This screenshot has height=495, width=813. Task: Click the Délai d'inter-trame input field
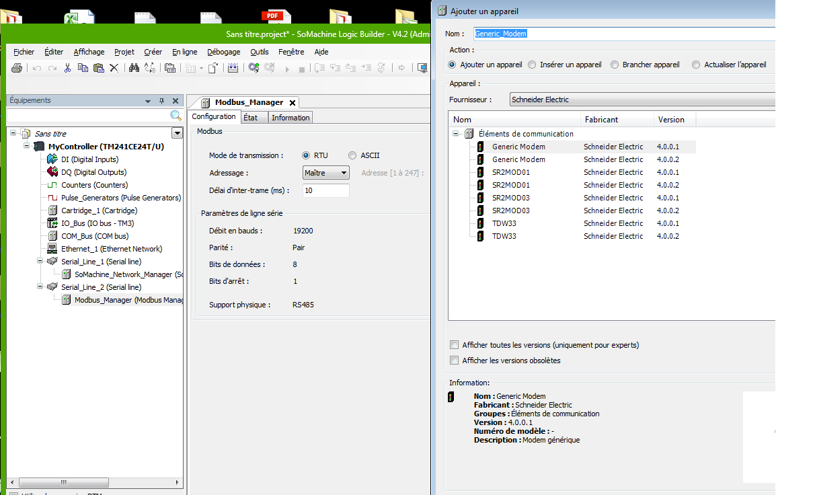point(325,190)
